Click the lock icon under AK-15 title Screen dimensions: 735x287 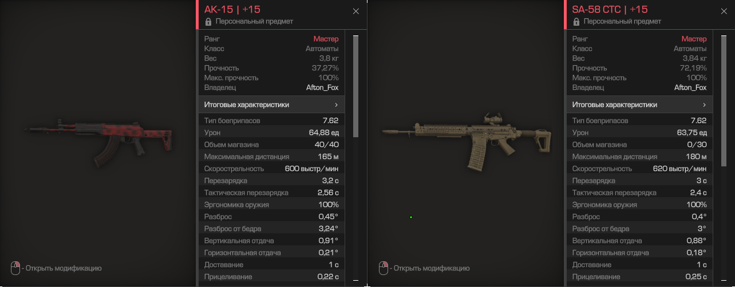(208, 21)
